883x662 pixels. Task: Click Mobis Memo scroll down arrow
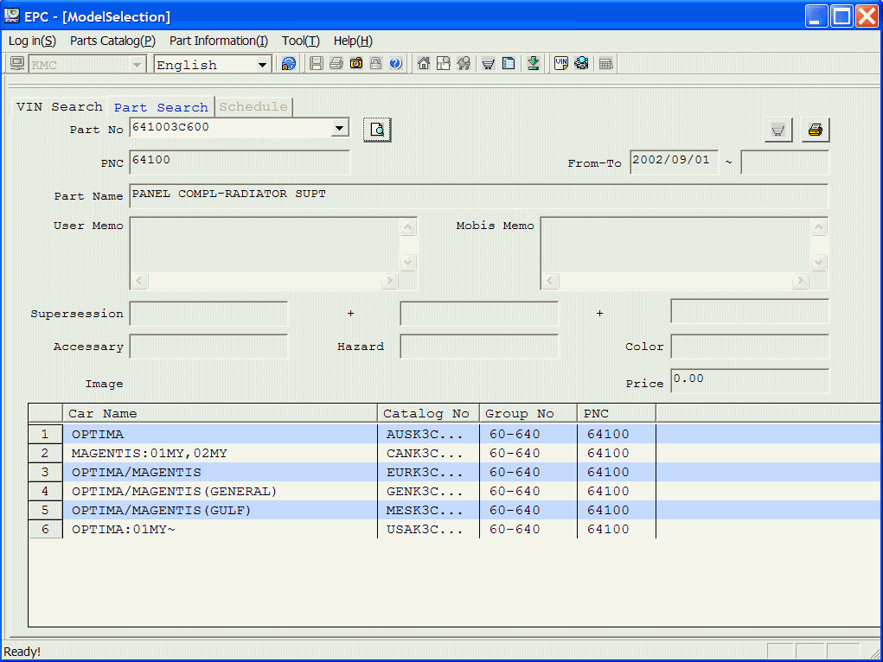point(818,263)
